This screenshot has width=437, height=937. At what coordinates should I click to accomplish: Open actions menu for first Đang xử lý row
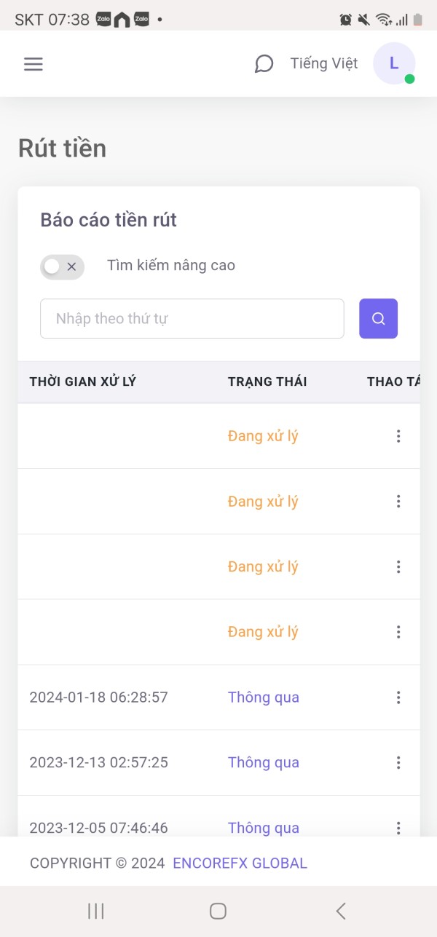click(x=398, y=436)
